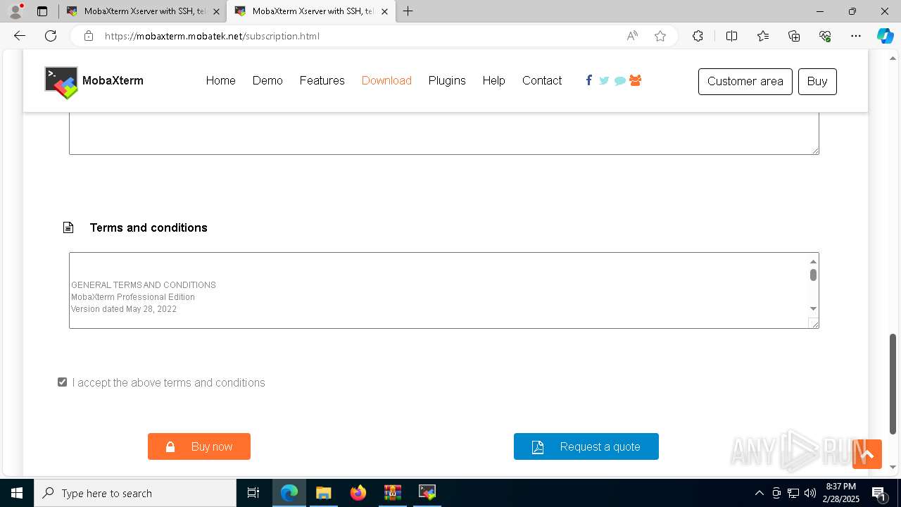Click the browser address bar URL
901x507 pixels.
[x=212, y=36]
